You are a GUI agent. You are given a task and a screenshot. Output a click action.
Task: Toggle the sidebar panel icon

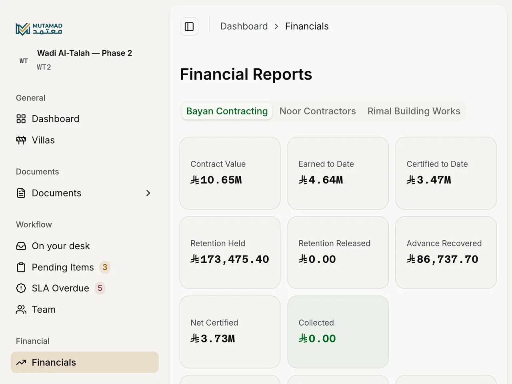(x=189, y=26)
